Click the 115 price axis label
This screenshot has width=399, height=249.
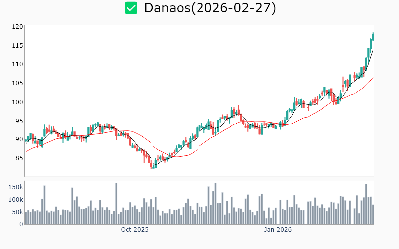17,46
